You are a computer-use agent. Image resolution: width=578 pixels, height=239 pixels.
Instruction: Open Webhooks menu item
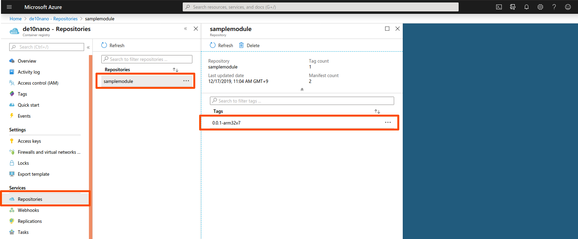tap(28, 210)
